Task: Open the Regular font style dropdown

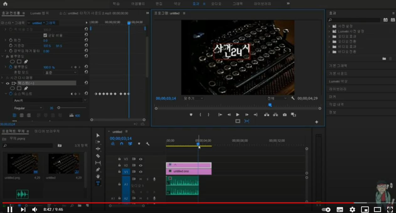Action: coord(28,108)
